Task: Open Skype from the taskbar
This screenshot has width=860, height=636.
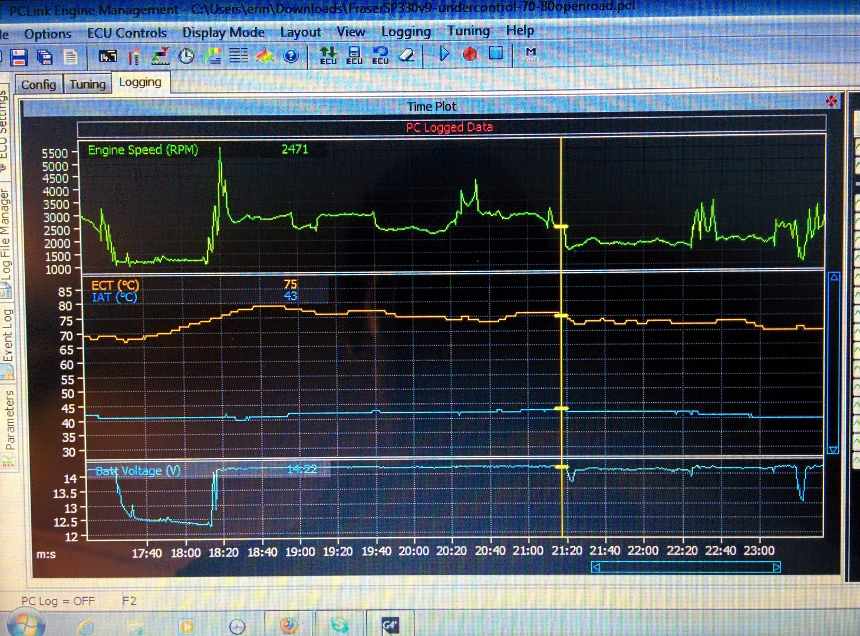Action: pyautogui.click(x=339, y=624)
